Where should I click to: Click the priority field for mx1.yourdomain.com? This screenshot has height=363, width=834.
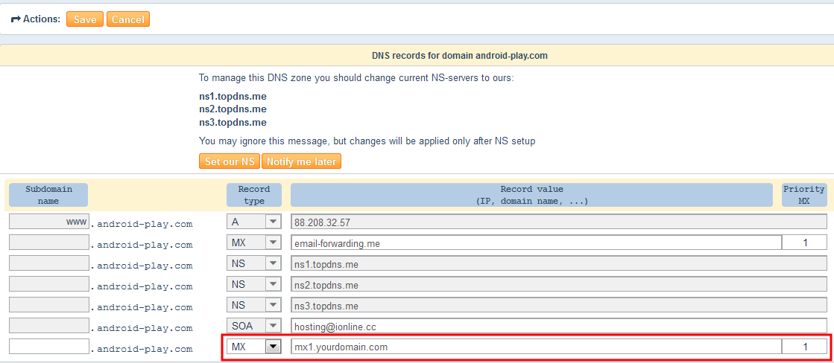click(x=804, y=347)
